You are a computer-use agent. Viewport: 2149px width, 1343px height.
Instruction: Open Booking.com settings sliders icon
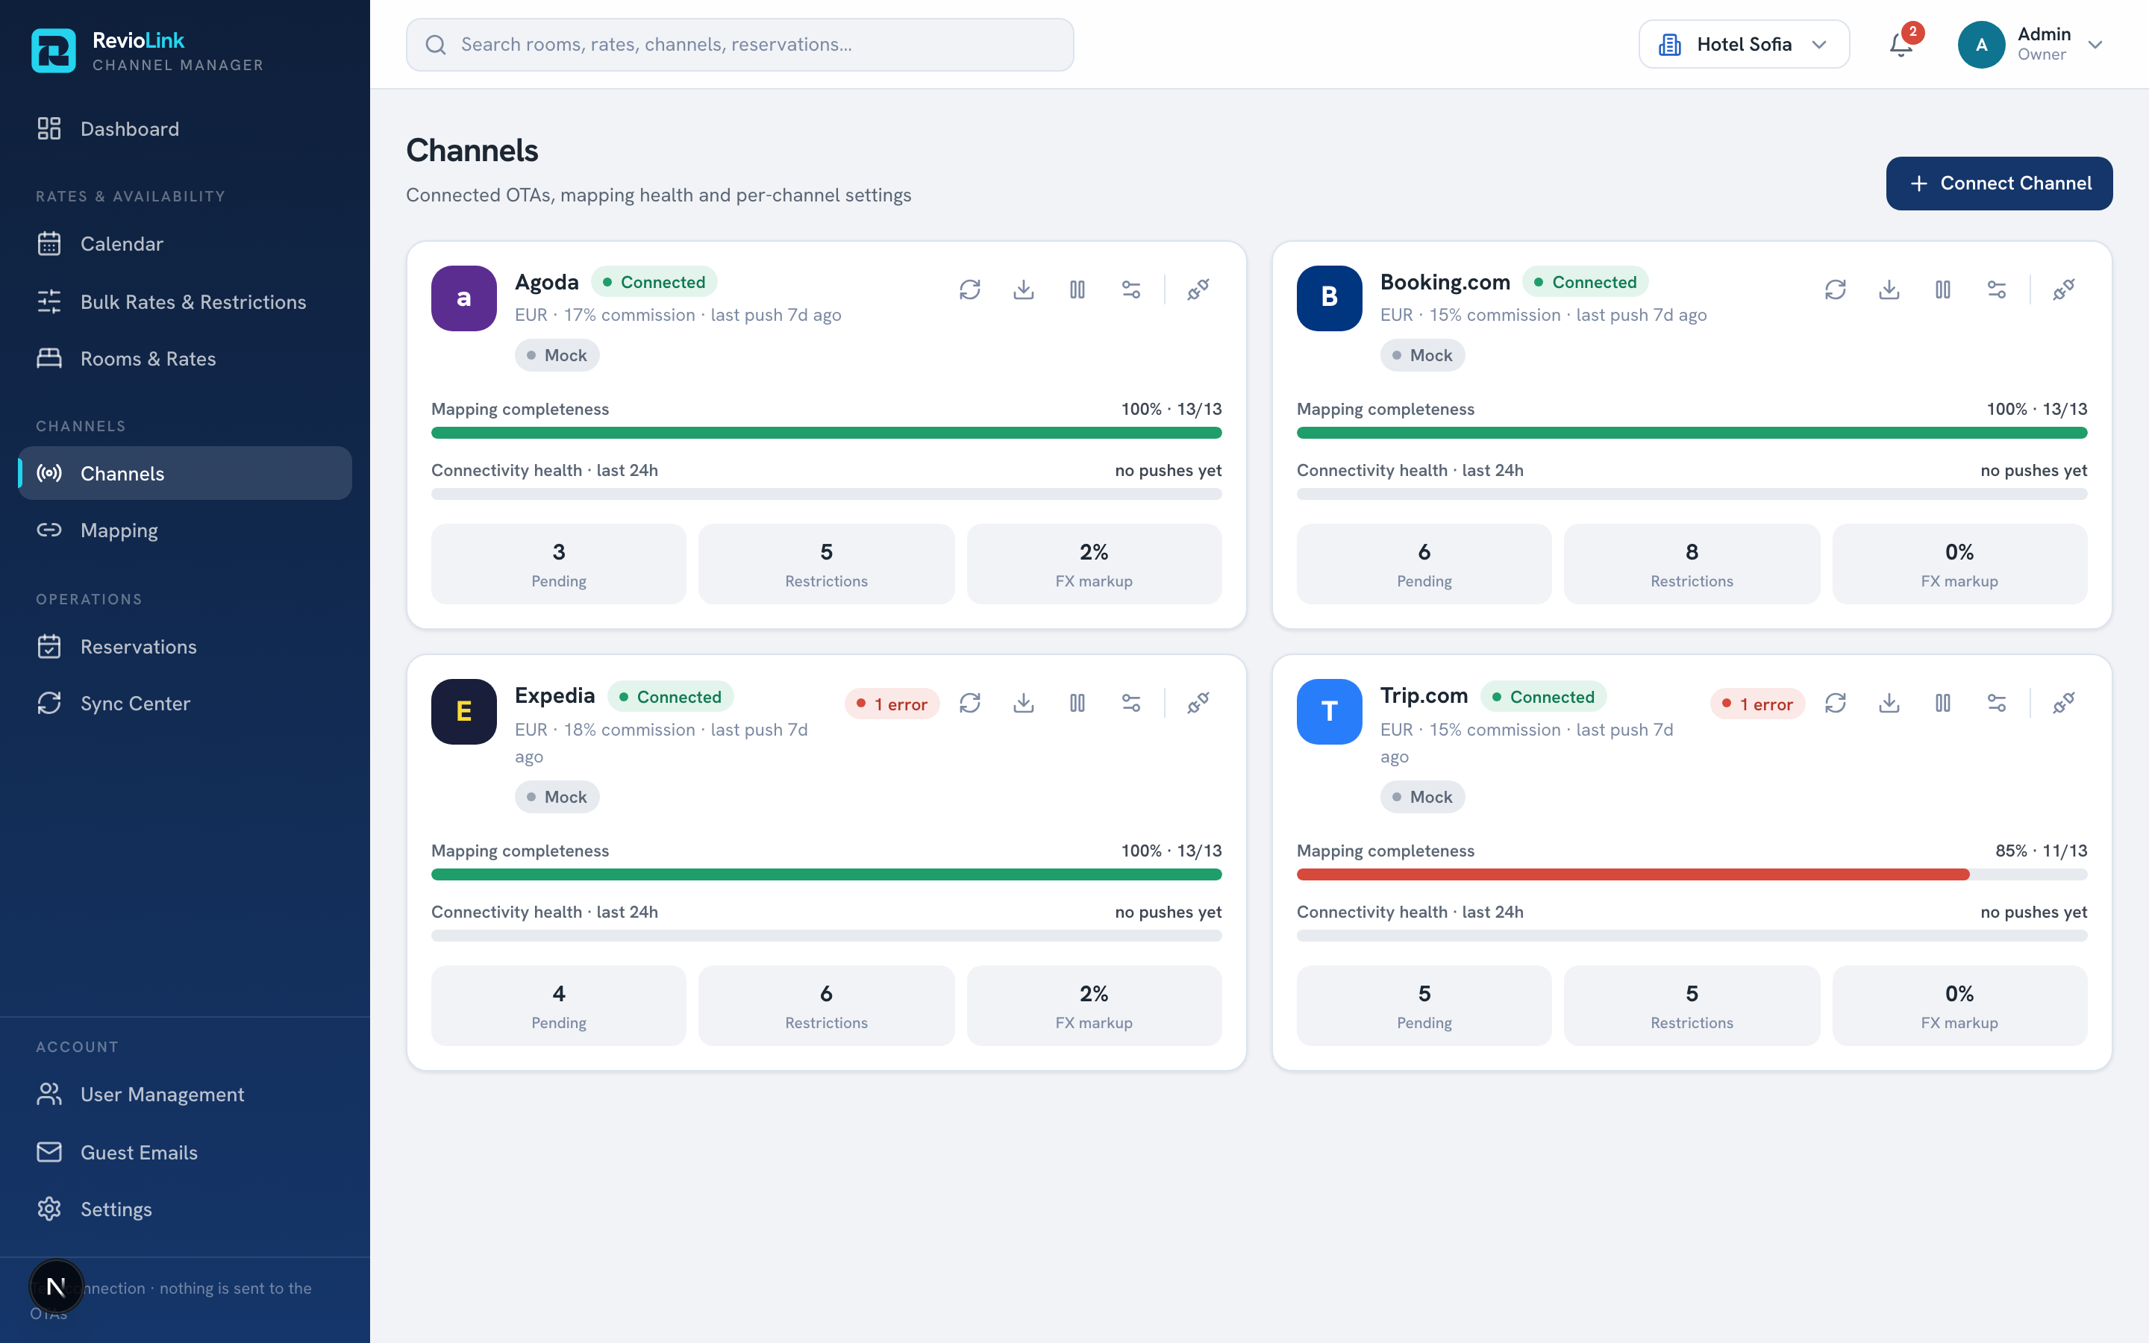[x=1996, y=289]
